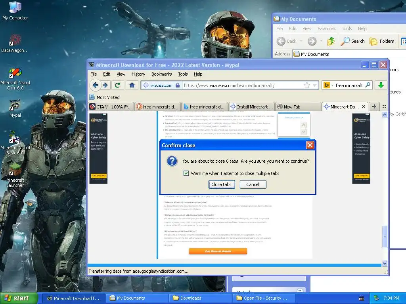The image size is (406, 304).
Task: Open the Mypal History menu
Action: (138, 74)
